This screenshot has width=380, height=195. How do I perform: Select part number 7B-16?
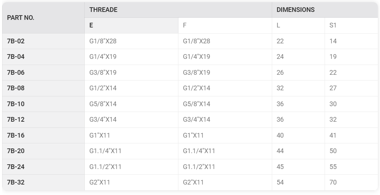pos(43,135)
